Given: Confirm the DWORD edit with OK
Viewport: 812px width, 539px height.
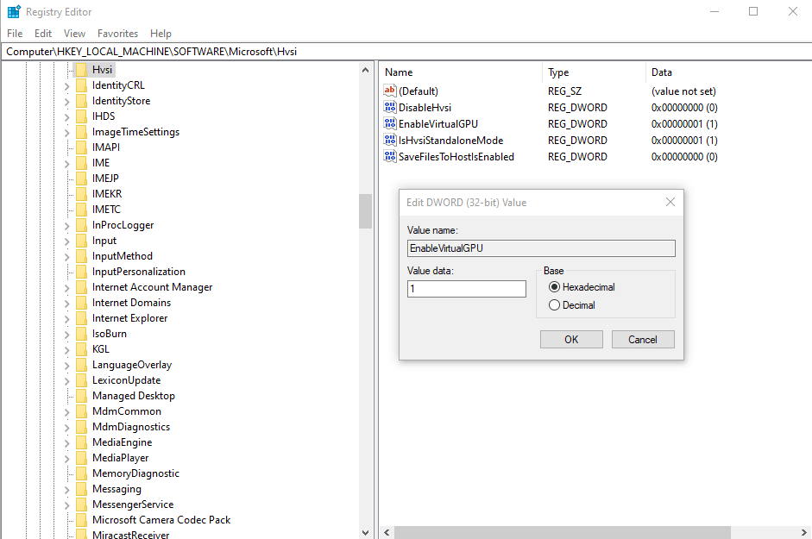Looking at the screenshot, I should pyautogui.click(x=571, y=340).
